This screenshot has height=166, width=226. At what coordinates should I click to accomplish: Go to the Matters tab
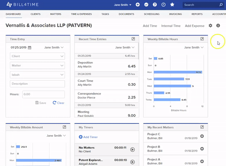click(x=56, y=14)
